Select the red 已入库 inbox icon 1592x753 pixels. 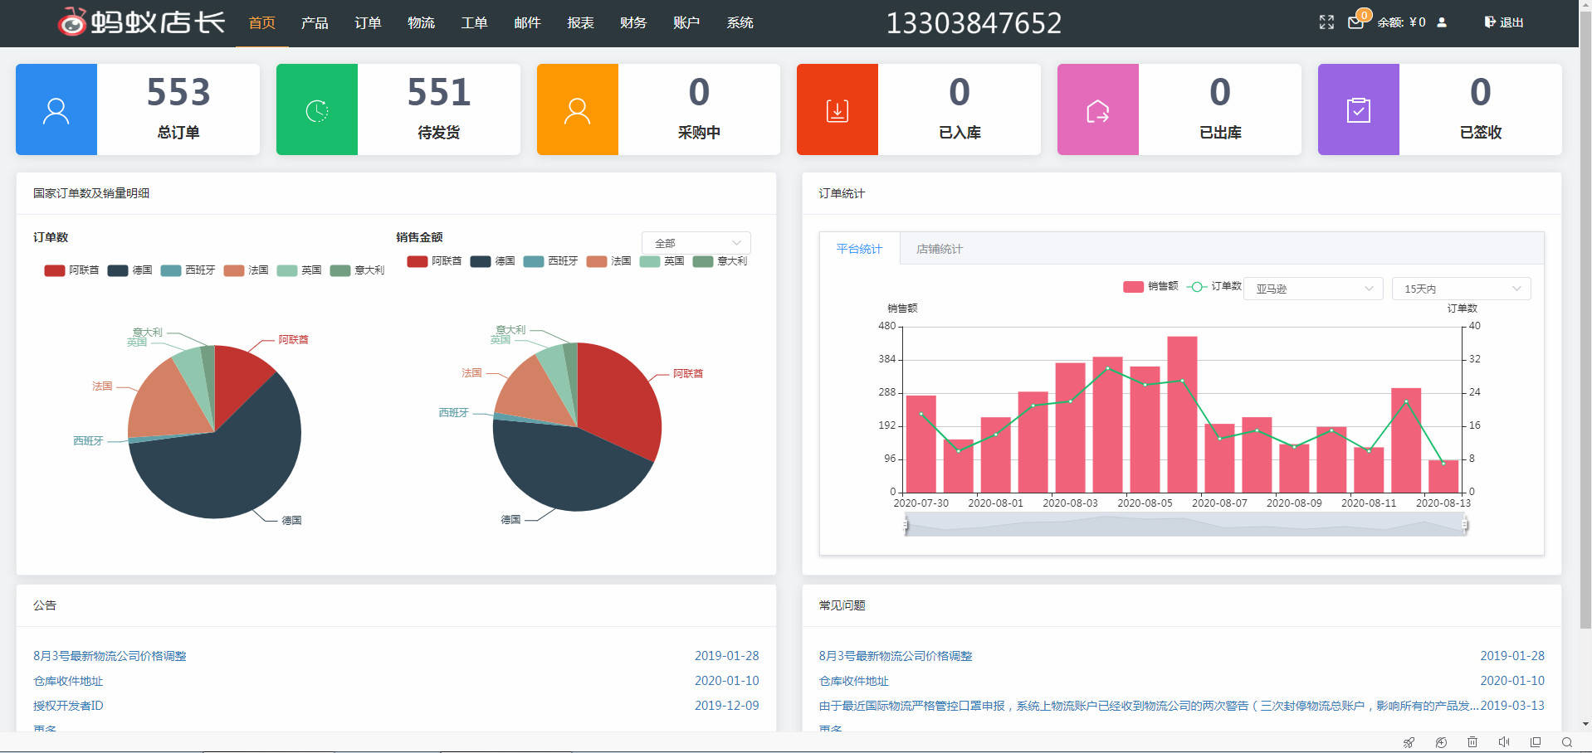point(838,109)
